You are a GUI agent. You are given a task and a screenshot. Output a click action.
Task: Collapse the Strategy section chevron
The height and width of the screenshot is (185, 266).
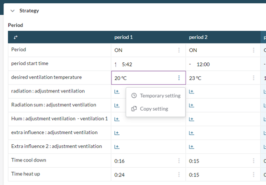click(12, 11)
